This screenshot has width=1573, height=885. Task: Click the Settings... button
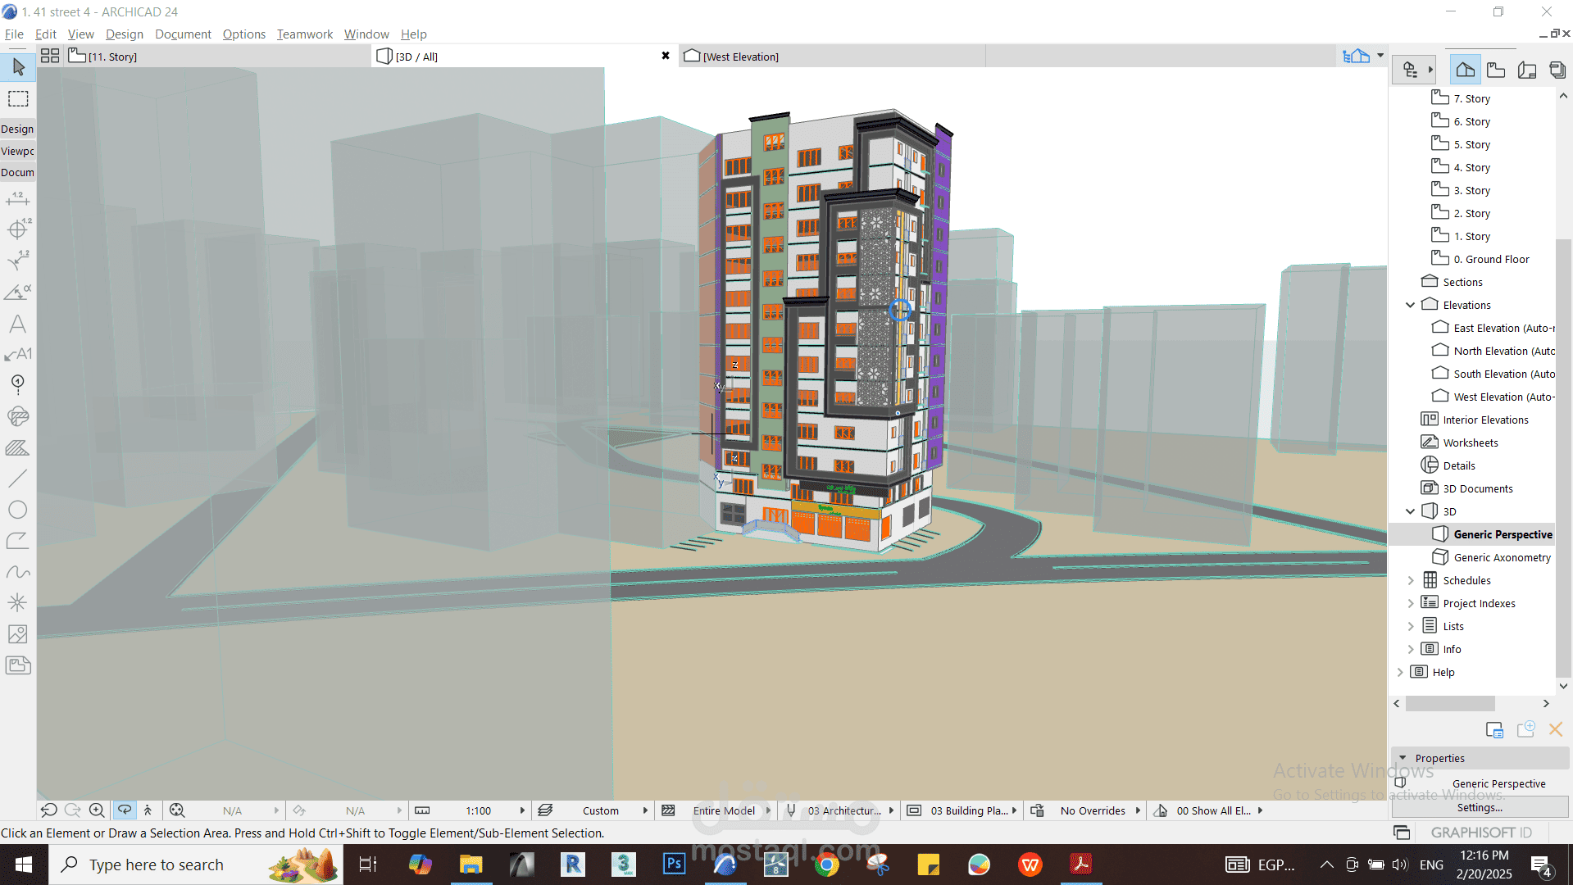coord(1480,807)
